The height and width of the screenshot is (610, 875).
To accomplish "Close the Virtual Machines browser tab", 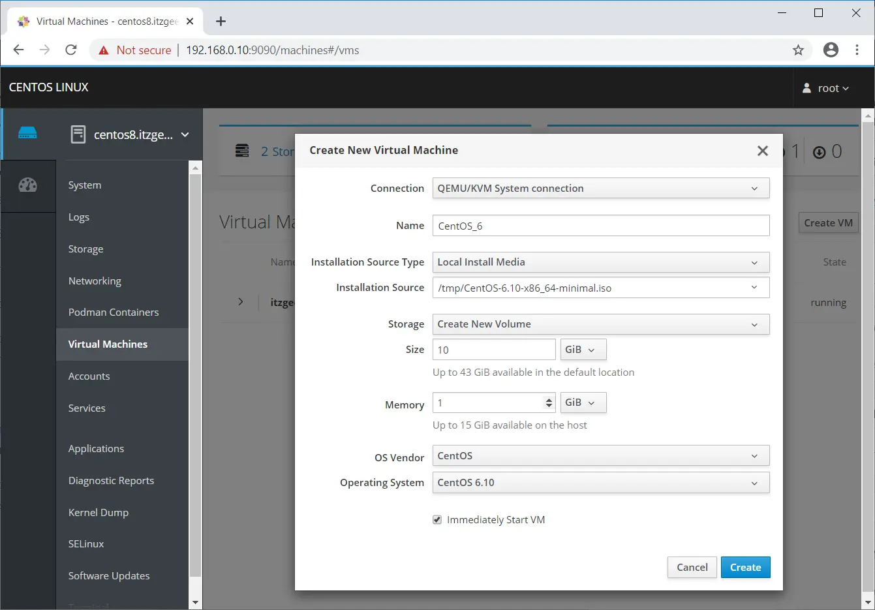I will click(190, 22).
